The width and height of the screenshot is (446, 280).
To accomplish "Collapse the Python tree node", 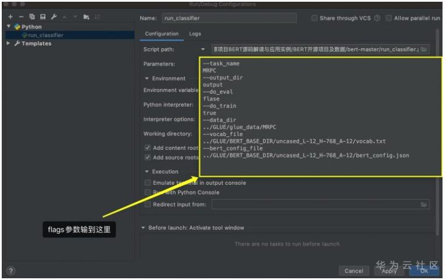I will [9, 27].
